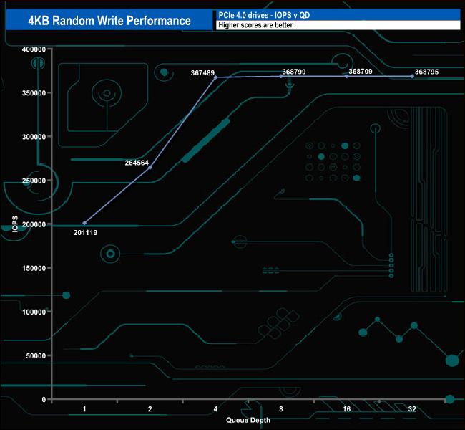The height and width of the screenshot is (430, 465).
Task: Click queue depth 16 on x-axis
Action: (347, 409)
